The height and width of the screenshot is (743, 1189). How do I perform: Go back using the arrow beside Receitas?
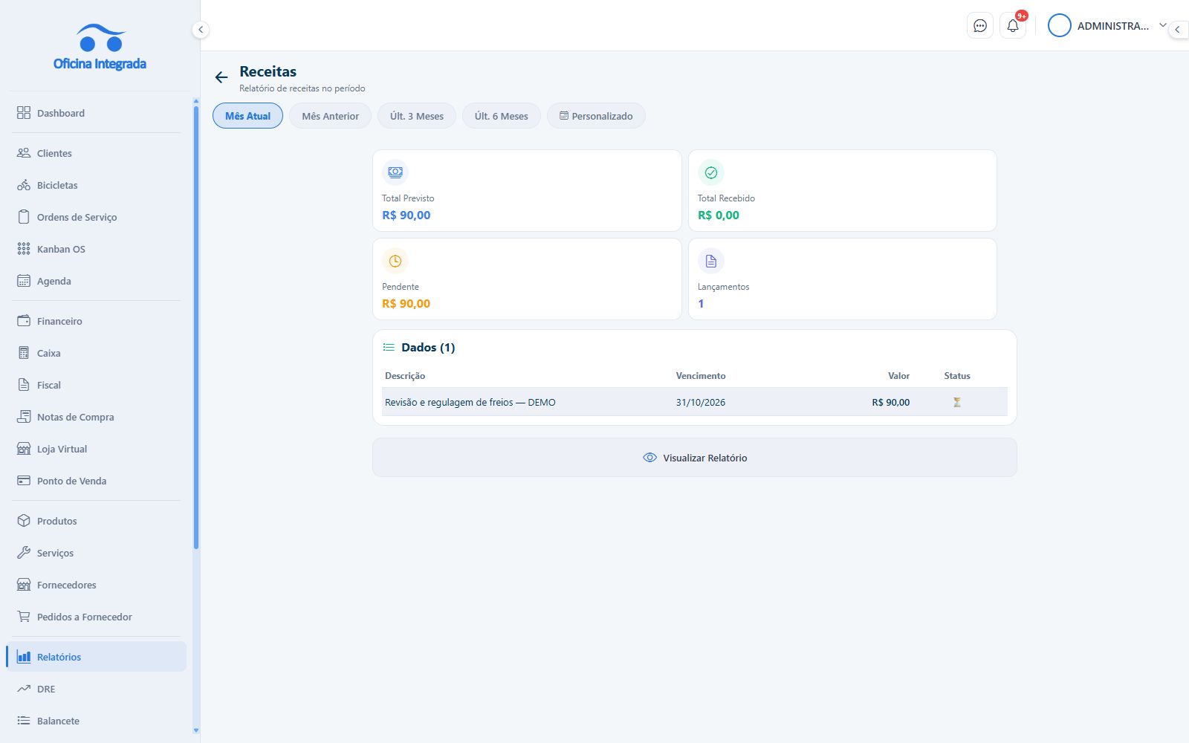pos(221,77)
